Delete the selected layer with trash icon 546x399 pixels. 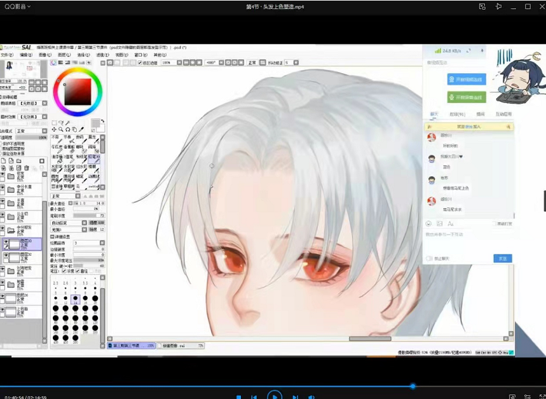(x=27, y=168)
